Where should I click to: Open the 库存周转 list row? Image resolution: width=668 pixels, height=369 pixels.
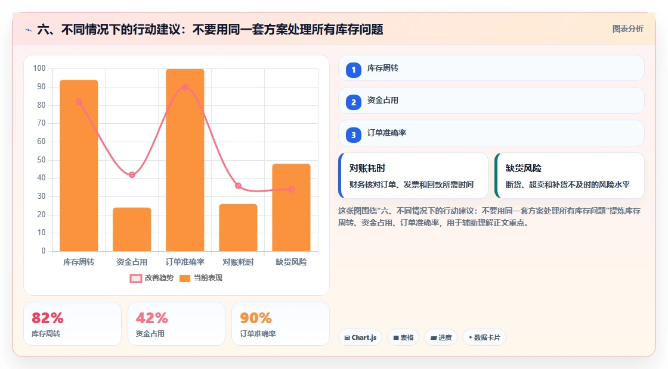click(x=491, y=68)
